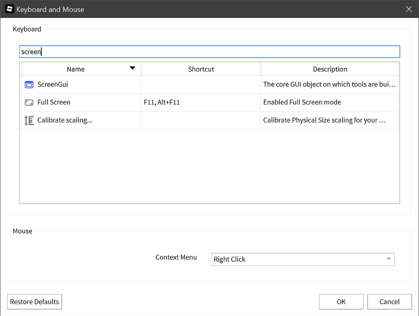The height and width of the screenshot is (316, 419).
Task: Select the Calibrate scaling icon
Action: 29,120
